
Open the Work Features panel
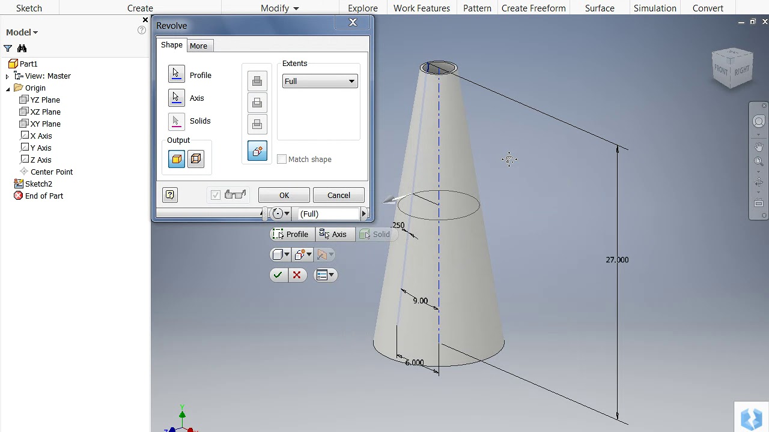pos(422,8)
